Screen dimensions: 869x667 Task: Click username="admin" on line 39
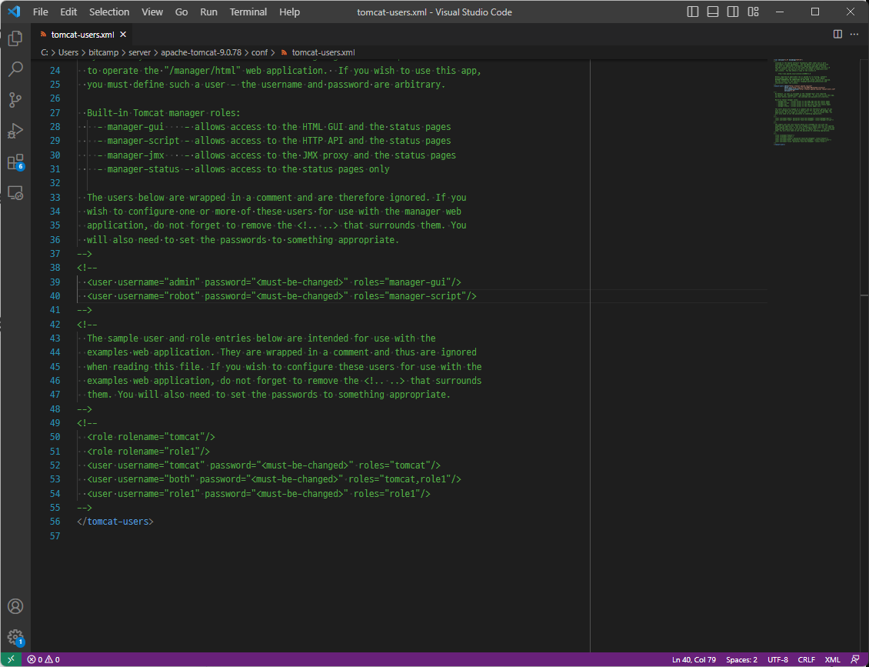click(158, 282)
